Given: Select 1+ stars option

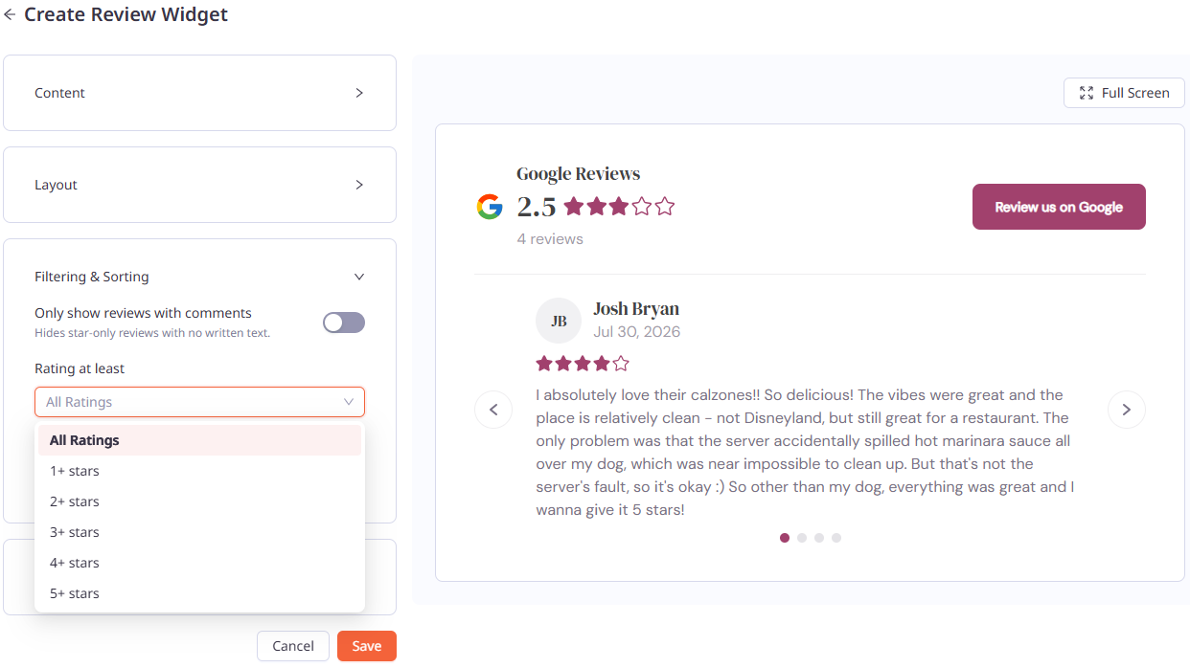Looking at the screenshot, I should (x=199, y=471).
